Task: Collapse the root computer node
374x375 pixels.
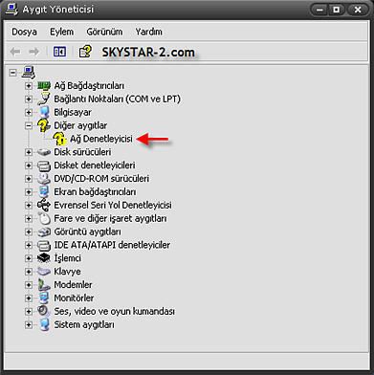Action: (12, 73)
